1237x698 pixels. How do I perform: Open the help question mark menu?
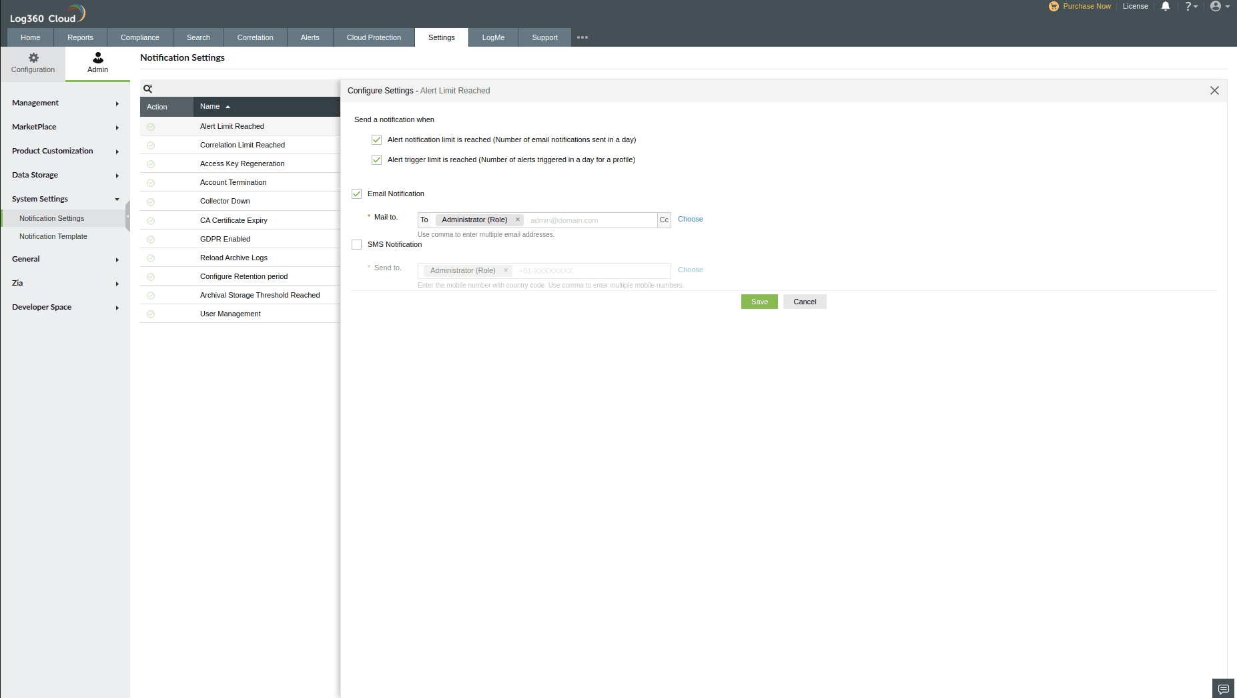pos(1191,6)
